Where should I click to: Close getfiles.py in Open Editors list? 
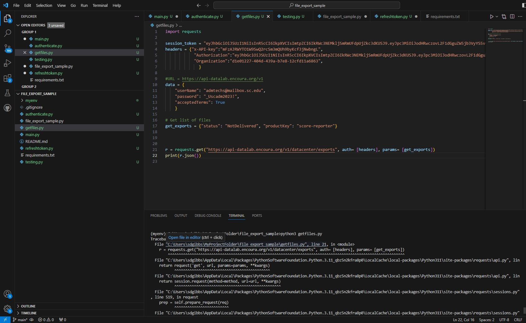(x=25, y=52)
